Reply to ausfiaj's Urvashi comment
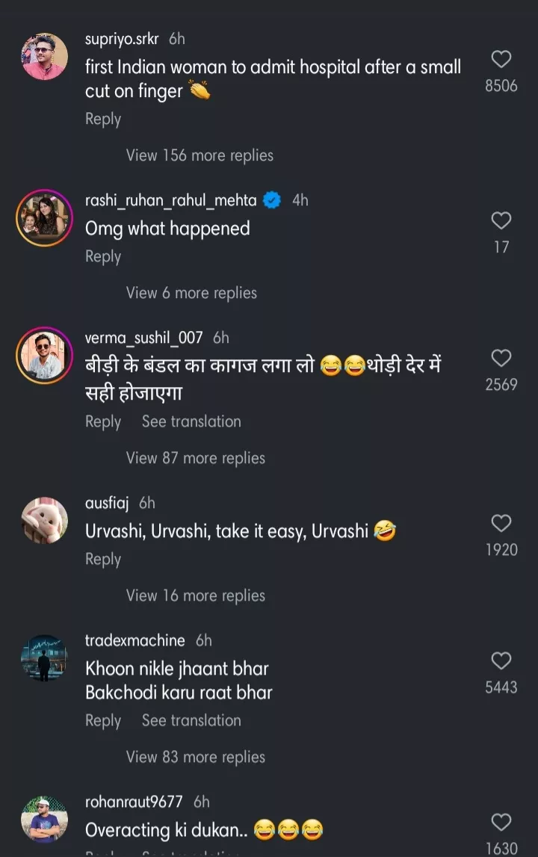Screen dimensions: 538x857 103,559
